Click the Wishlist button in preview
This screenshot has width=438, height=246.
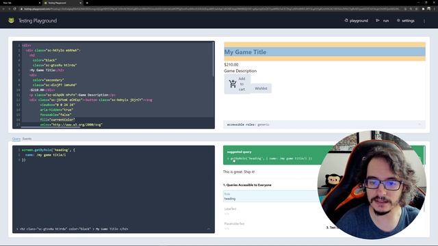pos(261,88)
